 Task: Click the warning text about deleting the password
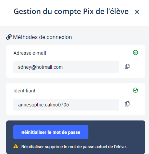(74, 146)
